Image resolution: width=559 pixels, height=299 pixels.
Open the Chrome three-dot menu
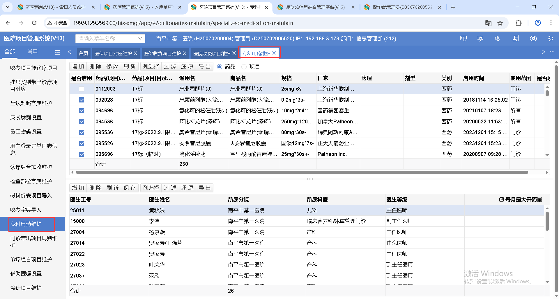pos(551,23)
